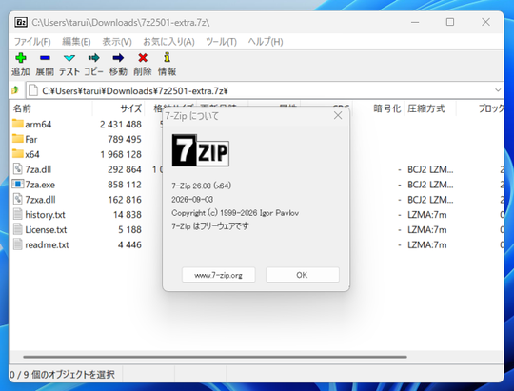Click the Copy arrow toolbar icon
The image size is (514, 391).
point(93,58)
